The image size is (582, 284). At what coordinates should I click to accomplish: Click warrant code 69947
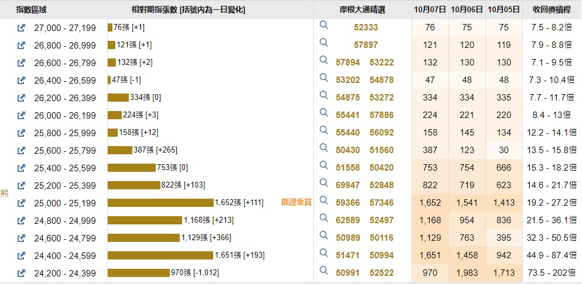pyautogui.click(x=348, y=185)
